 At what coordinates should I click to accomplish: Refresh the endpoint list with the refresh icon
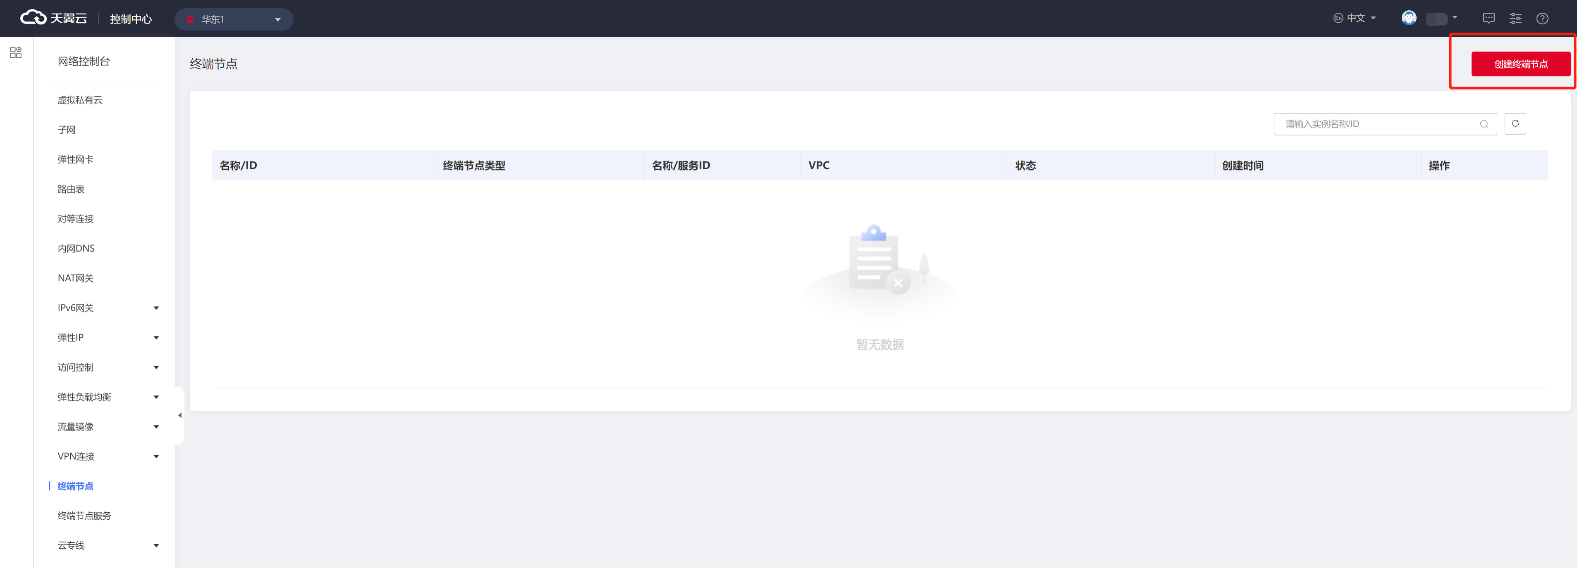[1516, 123]
